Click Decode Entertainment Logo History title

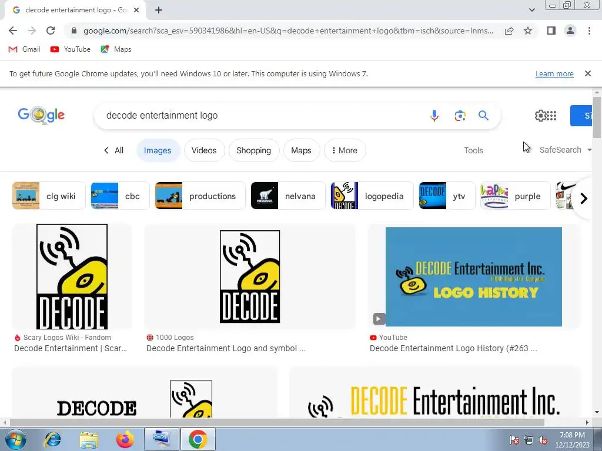[x=453, y=348]
